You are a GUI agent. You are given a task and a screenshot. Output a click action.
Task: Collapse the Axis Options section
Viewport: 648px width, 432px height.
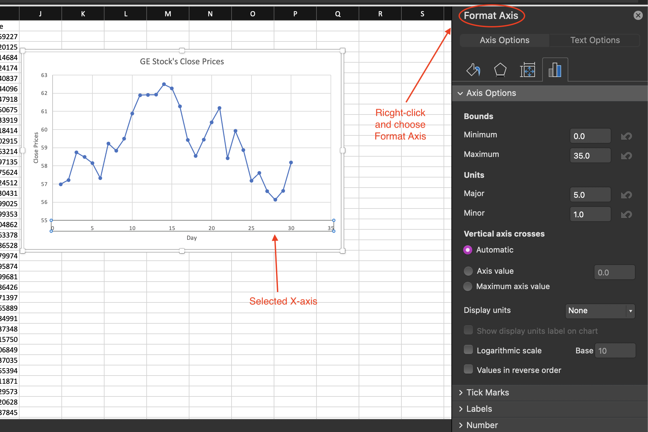tap(461, 93)
